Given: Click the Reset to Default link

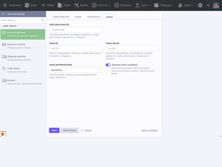Looking at the screenshot, I should pyautogui.click(x=149, y=130).
